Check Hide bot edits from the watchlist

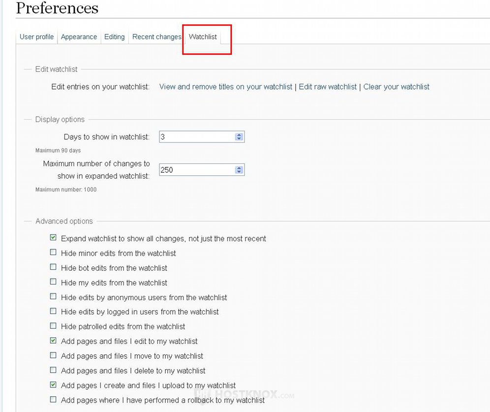(53, 267)
